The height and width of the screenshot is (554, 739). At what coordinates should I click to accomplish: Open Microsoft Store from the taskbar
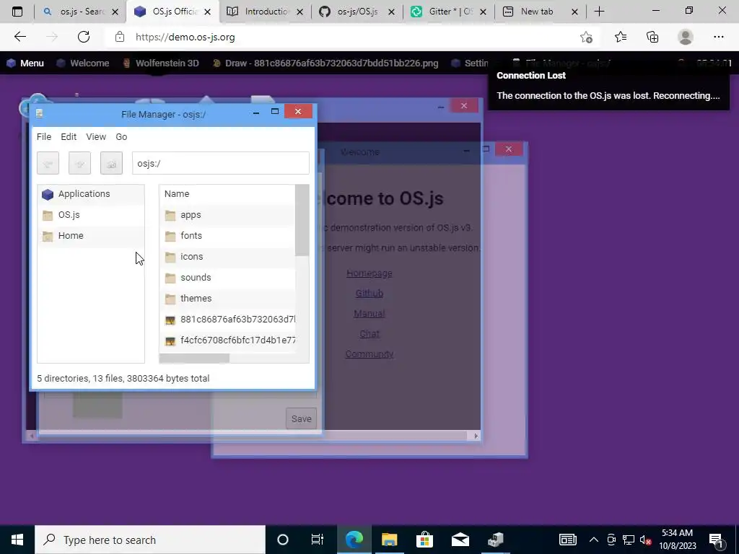coord(424,540)
